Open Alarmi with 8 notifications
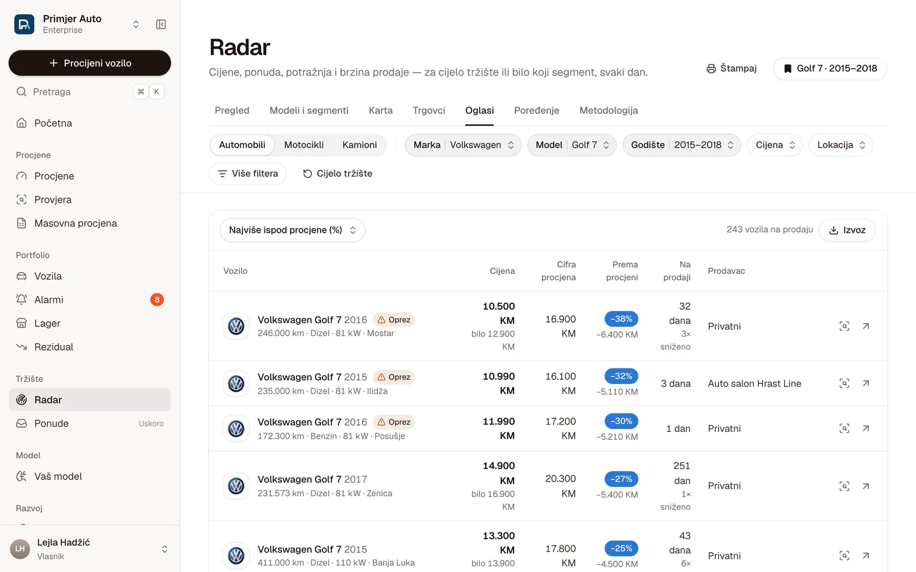916x572 pixels. click(90, 300)
